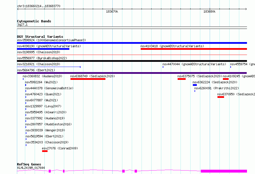Click the nsv5556977 ByrskaBishop2022 label

pyautogui.click(x=42, y=58)
